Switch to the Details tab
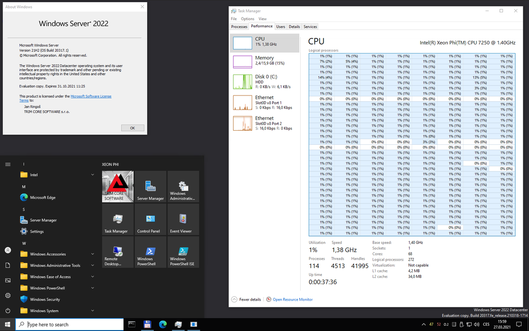The height and width of the screenshot is (331, 529). click(294, 27)
